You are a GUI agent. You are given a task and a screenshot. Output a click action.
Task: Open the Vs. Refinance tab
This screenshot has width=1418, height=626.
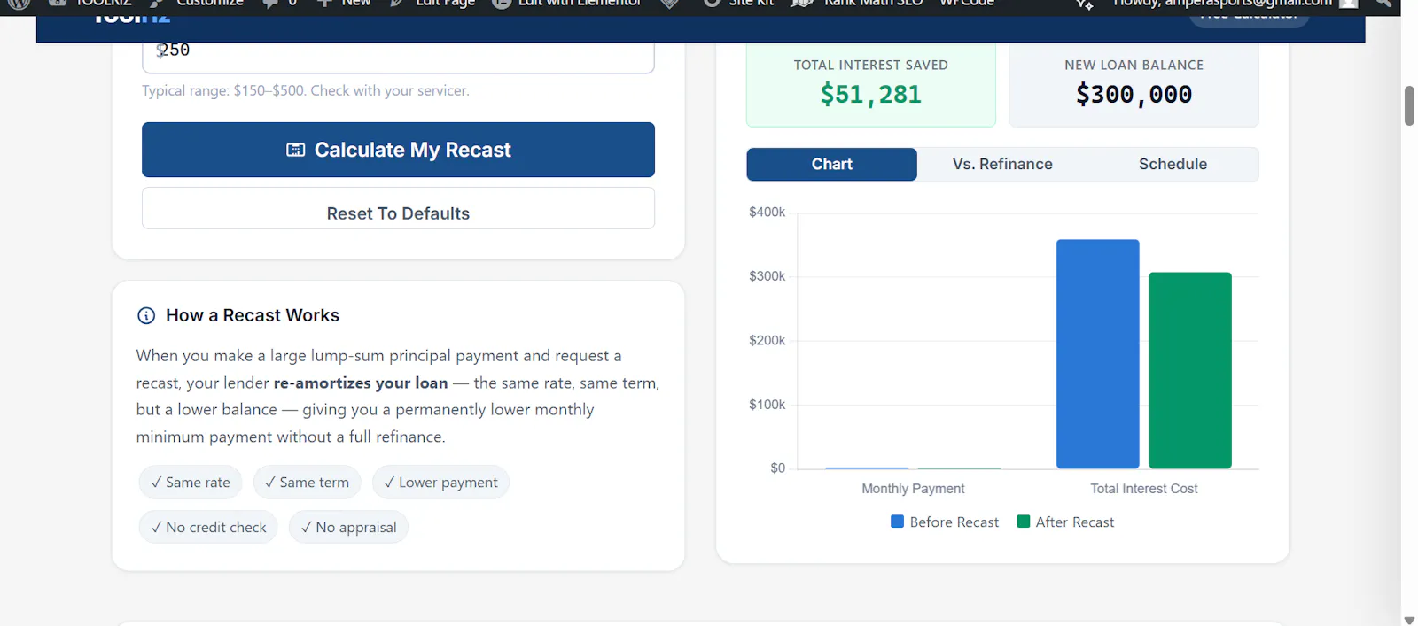(x=1002, y=164)
